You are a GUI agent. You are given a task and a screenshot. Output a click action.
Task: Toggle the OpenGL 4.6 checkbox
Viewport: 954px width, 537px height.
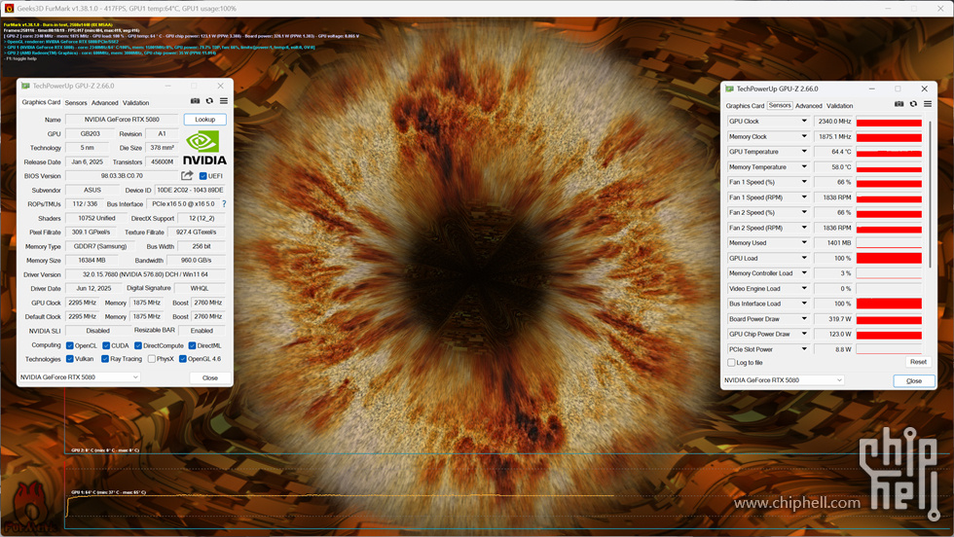click(183, 359)
